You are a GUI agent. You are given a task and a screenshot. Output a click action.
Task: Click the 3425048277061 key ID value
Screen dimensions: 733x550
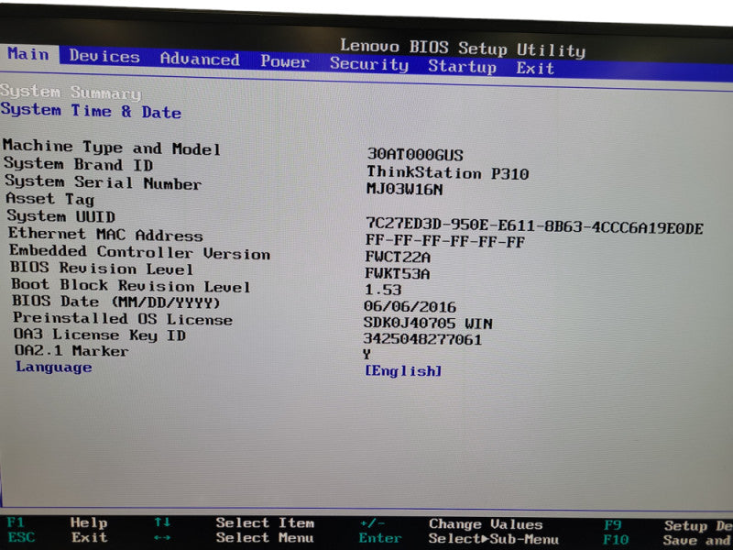click(x=422, y=339)
